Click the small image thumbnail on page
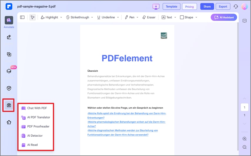The height and width of the screenshot is (156, 251). 164,36
